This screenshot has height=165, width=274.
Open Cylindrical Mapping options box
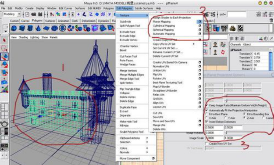click(x=200, y=26)
